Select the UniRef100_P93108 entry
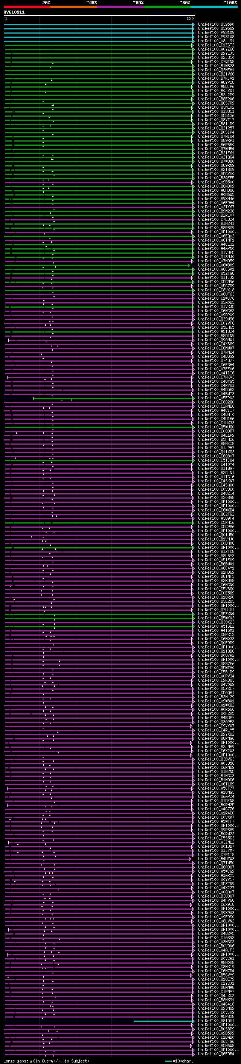The width and height of the screenshot is (241, 1064). pos(216,37)
